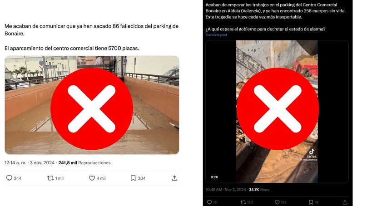Open the 241,8 mil Reproducciones count

point(84,163)
